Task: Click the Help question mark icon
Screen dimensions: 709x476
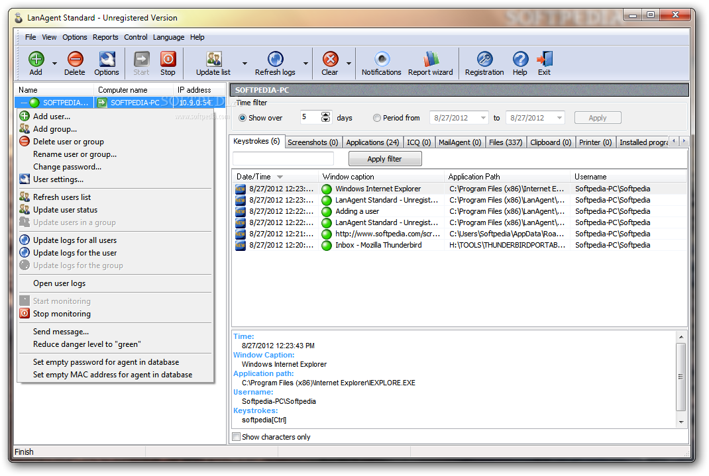Action: [520, 59]
